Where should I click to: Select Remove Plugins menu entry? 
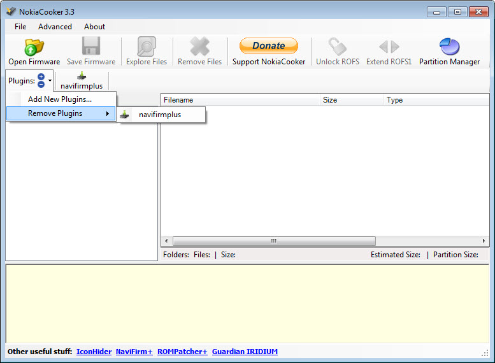tap(61, 113)
